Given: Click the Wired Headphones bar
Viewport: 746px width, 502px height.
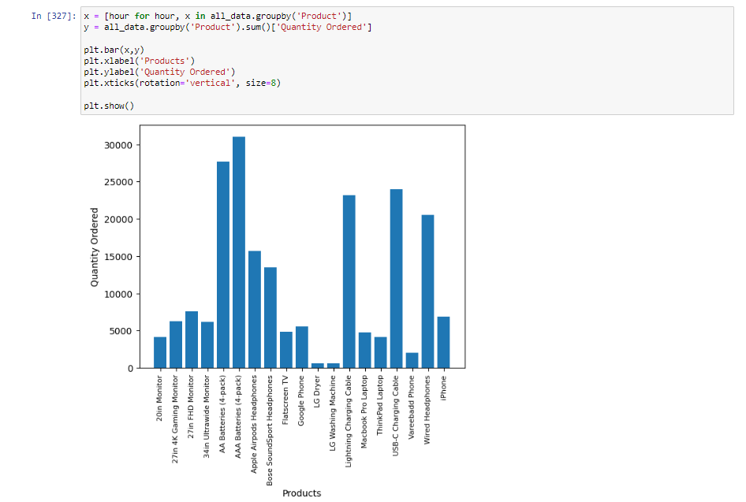Looking at the screenshot, I should pos(427,292).
